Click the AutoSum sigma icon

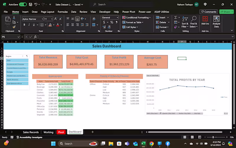[176, 17]
